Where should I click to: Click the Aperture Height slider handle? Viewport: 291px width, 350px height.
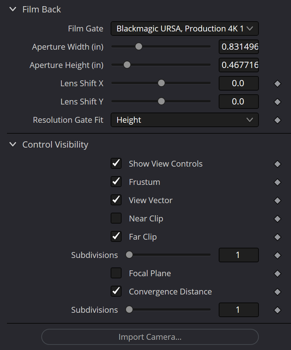(127, 65)
